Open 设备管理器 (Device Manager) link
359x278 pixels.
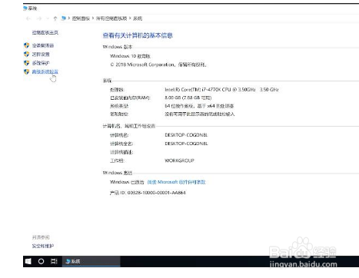[x=43, y=45]
